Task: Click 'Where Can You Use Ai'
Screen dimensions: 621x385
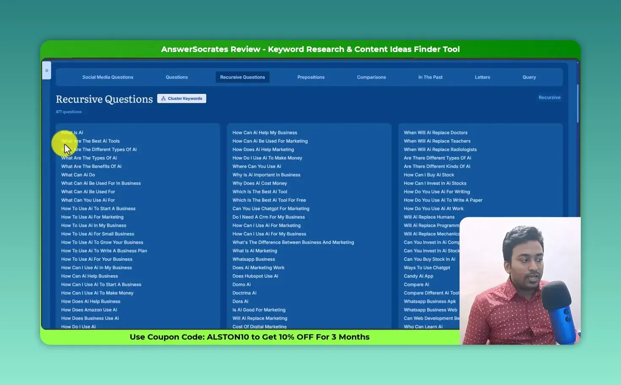Action: point(257,167)
